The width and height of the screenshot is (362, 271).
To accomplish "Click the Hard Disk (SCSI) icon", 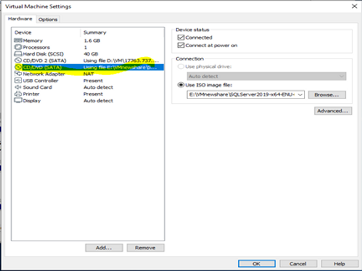I will (18, 54).
